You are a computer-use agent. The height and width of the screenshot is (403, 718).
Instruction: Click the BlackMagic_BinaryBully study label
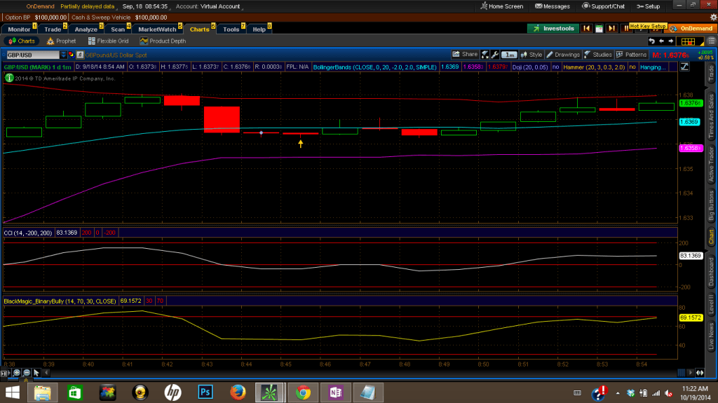[60, 301]
